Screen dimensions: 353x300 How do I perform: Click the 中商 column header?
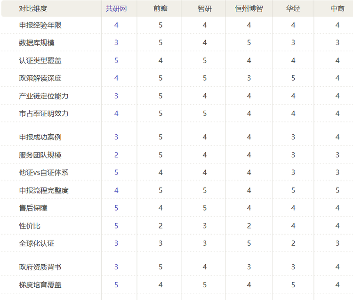[x=337, y=8]
